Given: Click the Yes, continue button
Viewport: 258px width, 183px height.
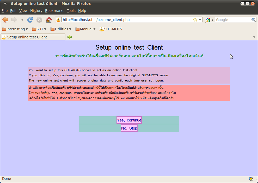Looking at the screenshot, I should coord(129,120).
